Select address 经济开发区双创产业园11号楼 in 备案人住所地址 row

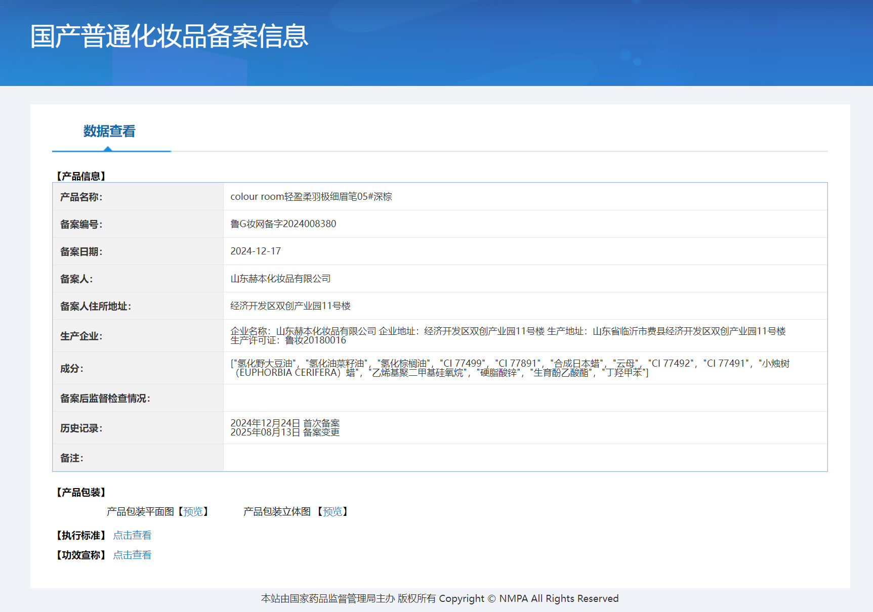[x=290, y=306]
